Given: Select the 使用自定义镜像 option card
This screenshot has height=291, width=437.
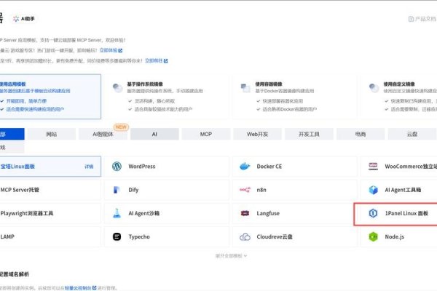Looking at the screenshot, I should pos(399,97).
